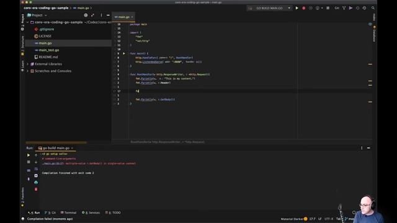Open main.go in the project tree

click(43, 43)
